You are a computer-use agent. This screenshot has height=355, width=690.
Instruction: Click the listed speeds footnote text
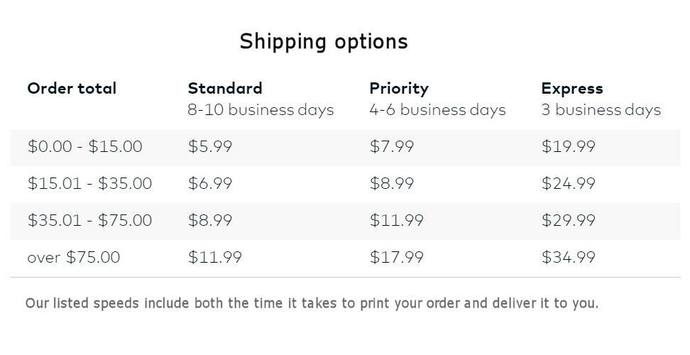tap(312, 304)
